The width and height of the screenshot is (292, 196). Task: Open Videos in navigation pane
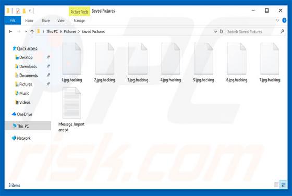[25, 102]
